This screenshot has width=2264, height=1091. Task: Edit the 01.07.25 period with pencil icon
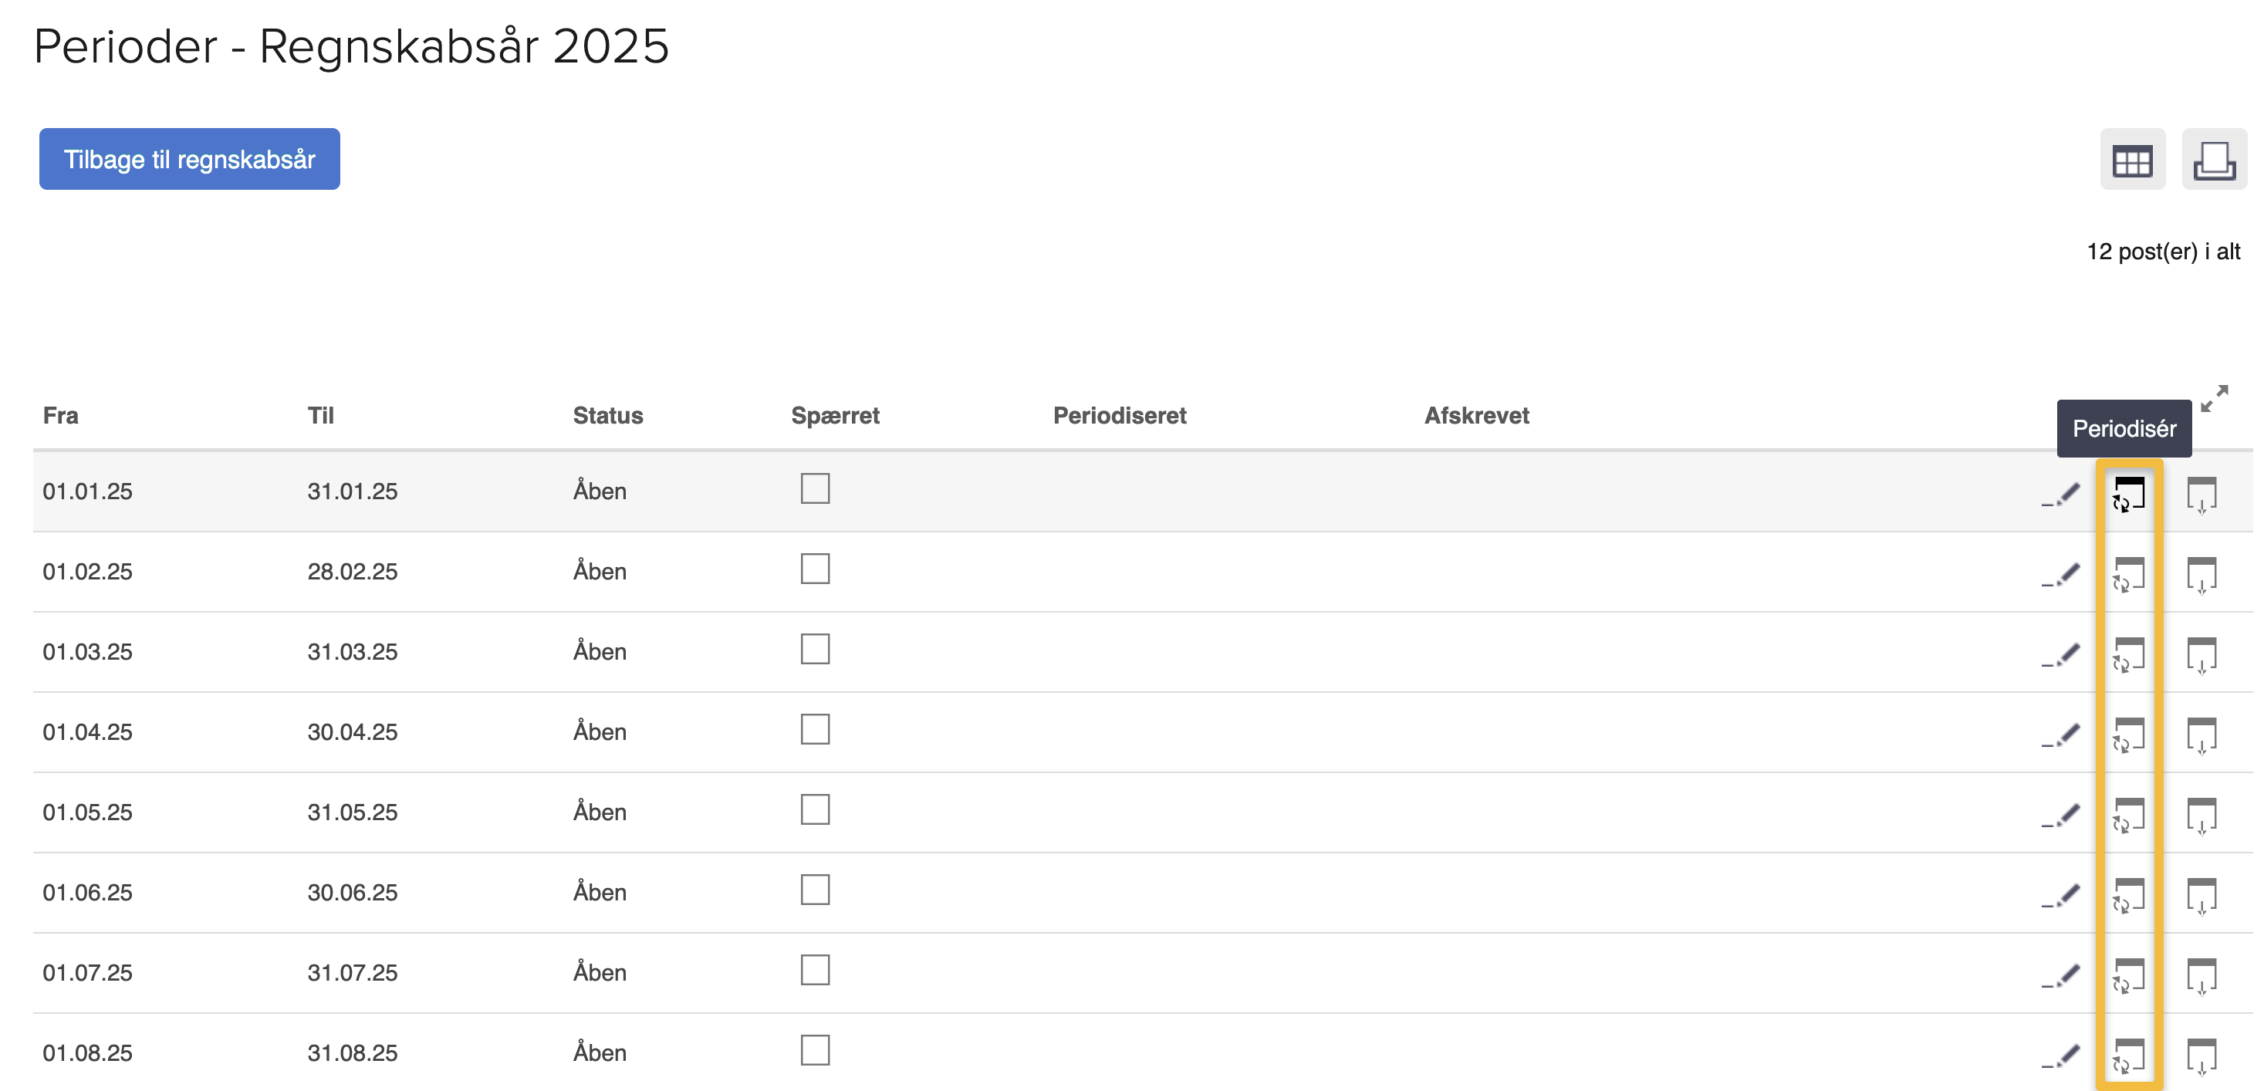point(2062,976)
